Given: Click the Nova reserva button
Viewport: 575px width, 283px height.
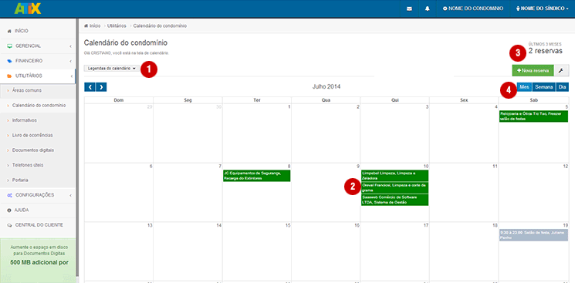Looking at the screenshot, I should [533, 70].
